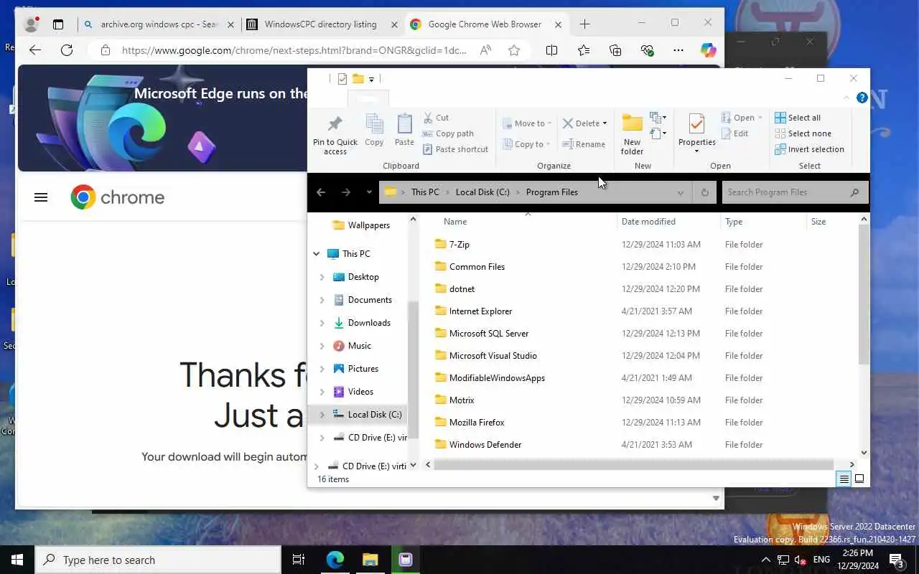
Task: Choose Paste shortcut in the ribbon
Action: click(455, 149)
